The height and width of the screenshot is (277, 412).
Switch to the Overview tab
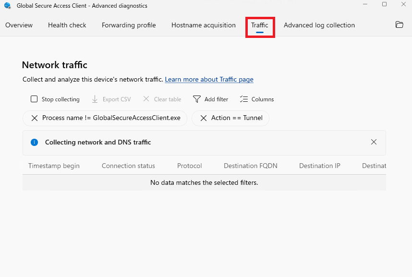coord(19,25)
